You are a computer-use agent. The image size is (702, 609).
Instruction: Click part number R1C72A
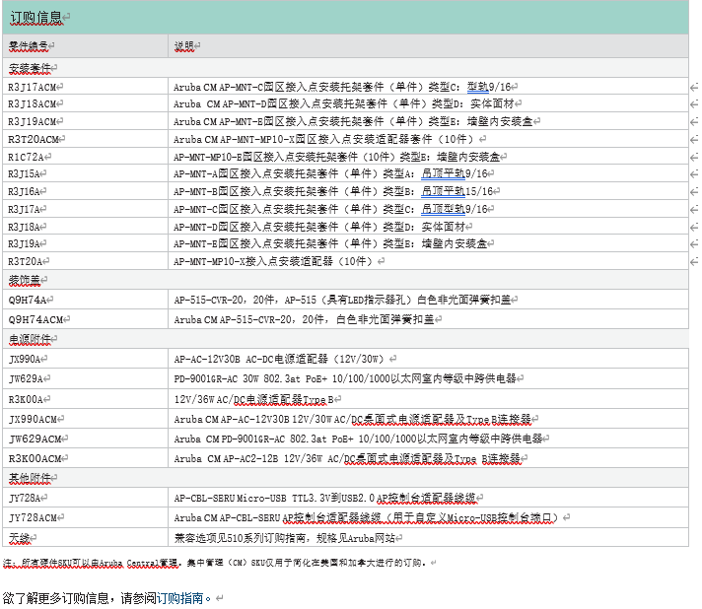coord(26,157)
